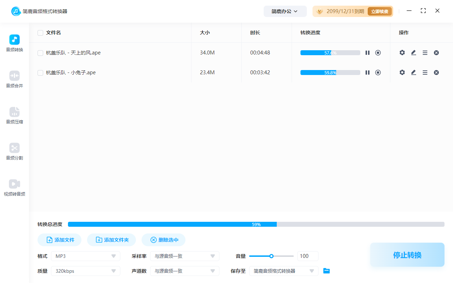Check the checkbox for 杭盖乐队 - 小兔子.ape
453x283 pixels.
40,72
